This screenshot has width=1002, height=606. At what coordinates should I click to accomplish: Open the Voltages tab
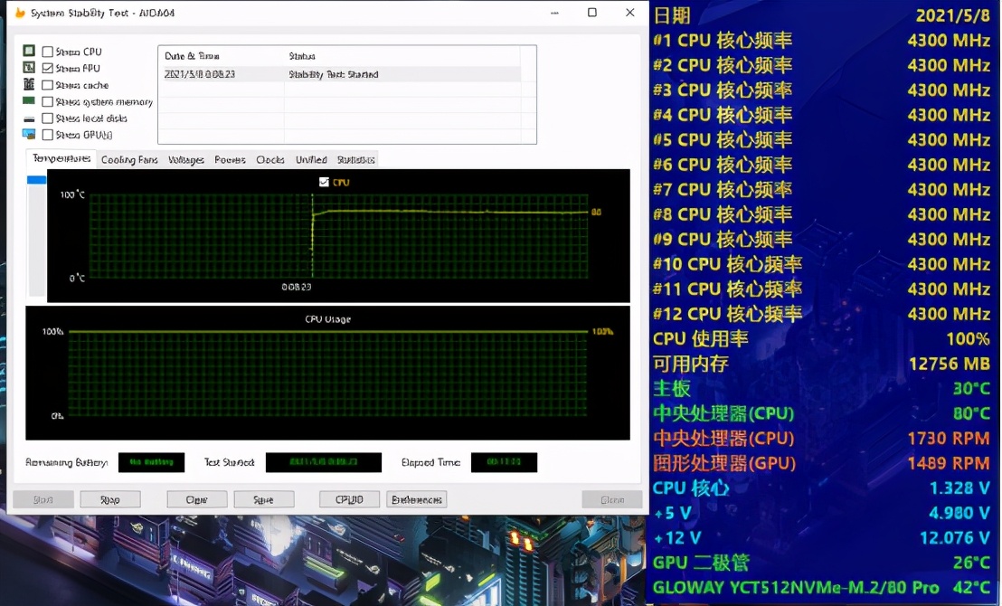pos(186,160)
